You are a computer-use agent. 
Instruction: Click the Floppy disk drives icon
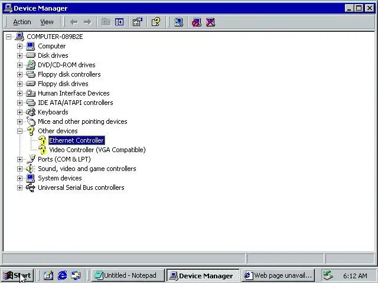pos(30,84)
